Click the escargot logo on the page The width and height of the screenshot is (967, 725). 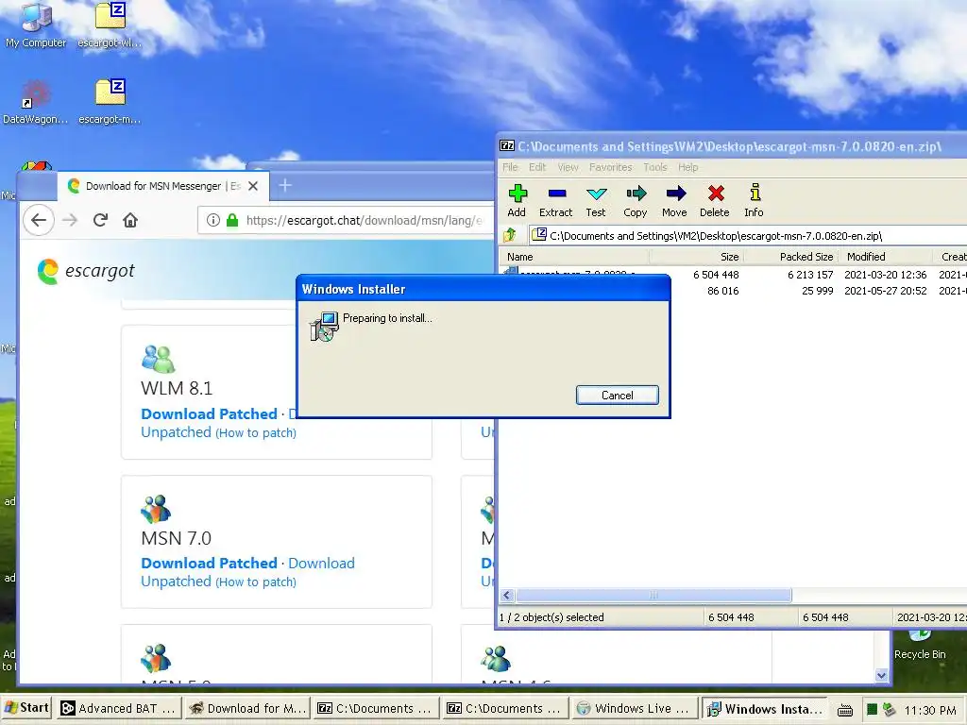pos(86,271)
